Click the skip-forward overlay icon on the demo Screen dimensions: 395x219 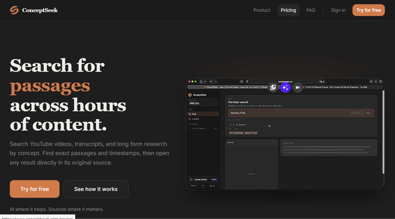298,87
